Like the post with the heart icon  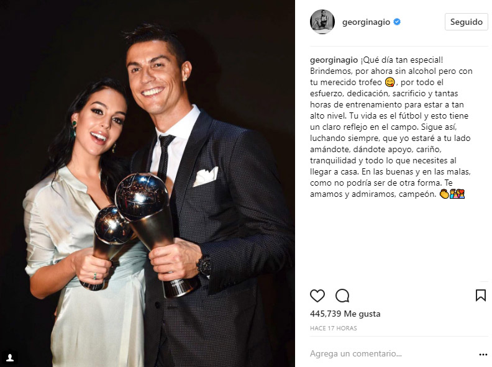point(317,296)
